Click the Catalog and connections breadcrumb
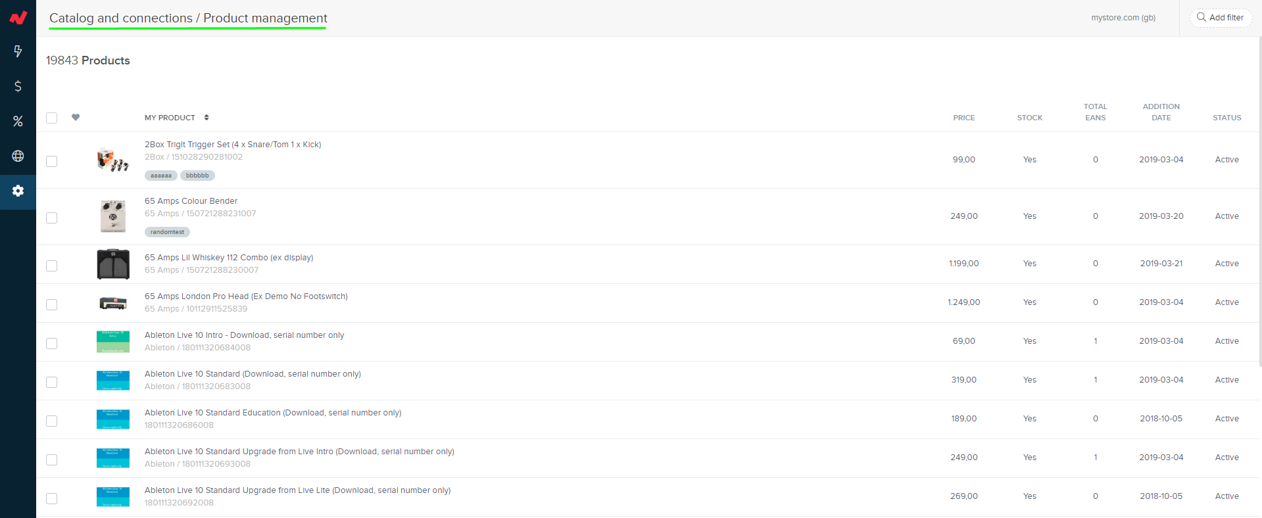 click(121, 18)
